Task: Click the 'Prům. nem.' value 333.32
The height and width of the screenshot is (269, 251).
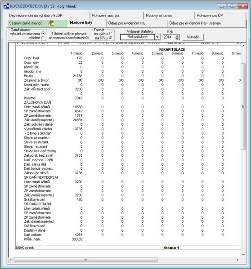Action: click(77, 239)
